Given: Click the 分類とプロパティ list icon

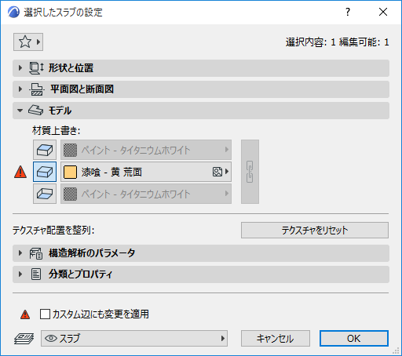Looking at the screenshot, I should pos(36,274).
